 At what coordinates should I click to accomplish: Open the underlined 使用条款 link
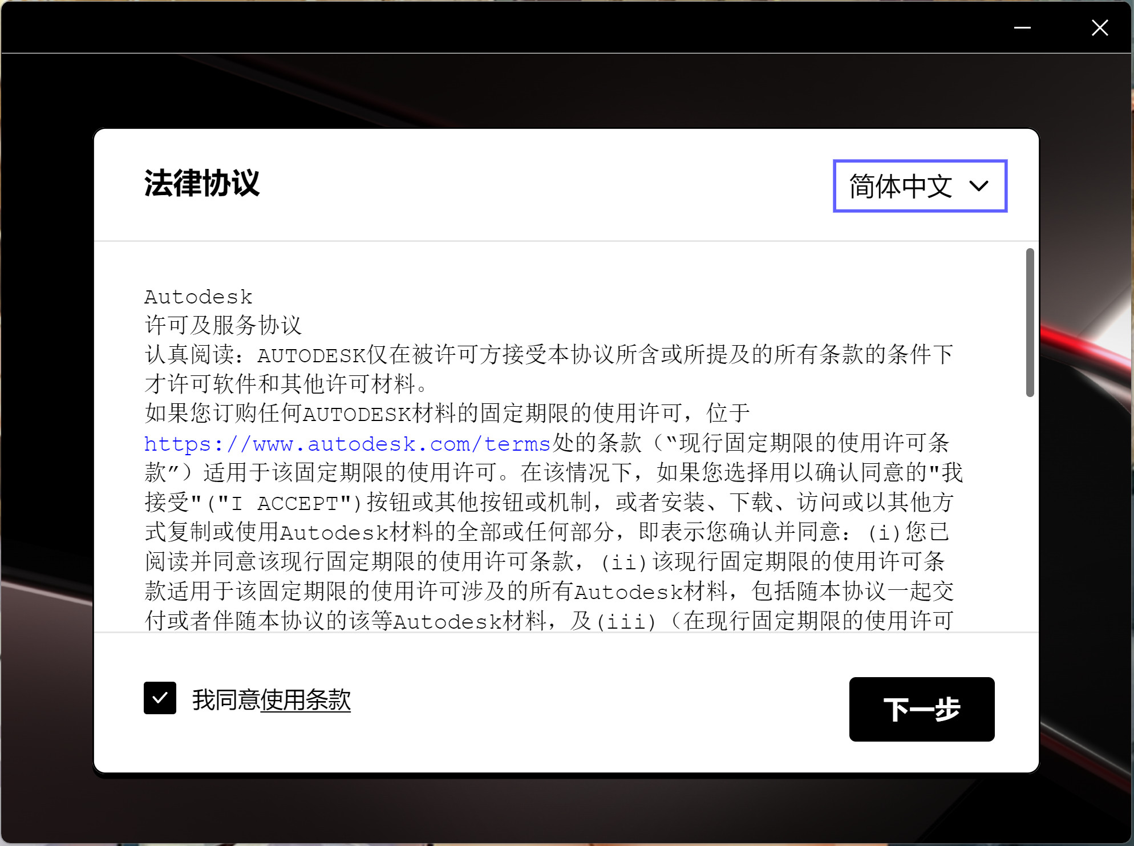coord(305,699)
